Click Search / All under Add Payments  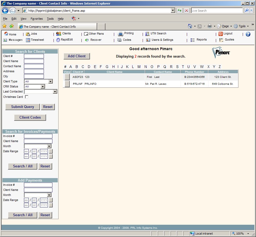tap(23, 215)
